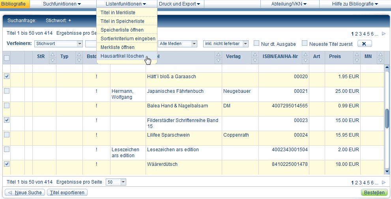Viewport: 391px width, 199px height.
Task: Sort StR column ascending arrow
Action: [52, 54]
